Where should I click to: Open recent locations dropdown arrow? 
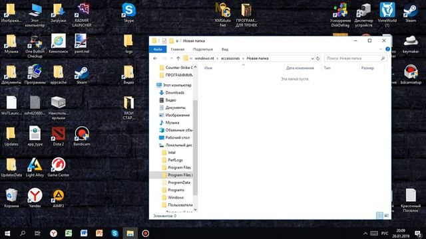pyautogui.click(x=172, y=58)
